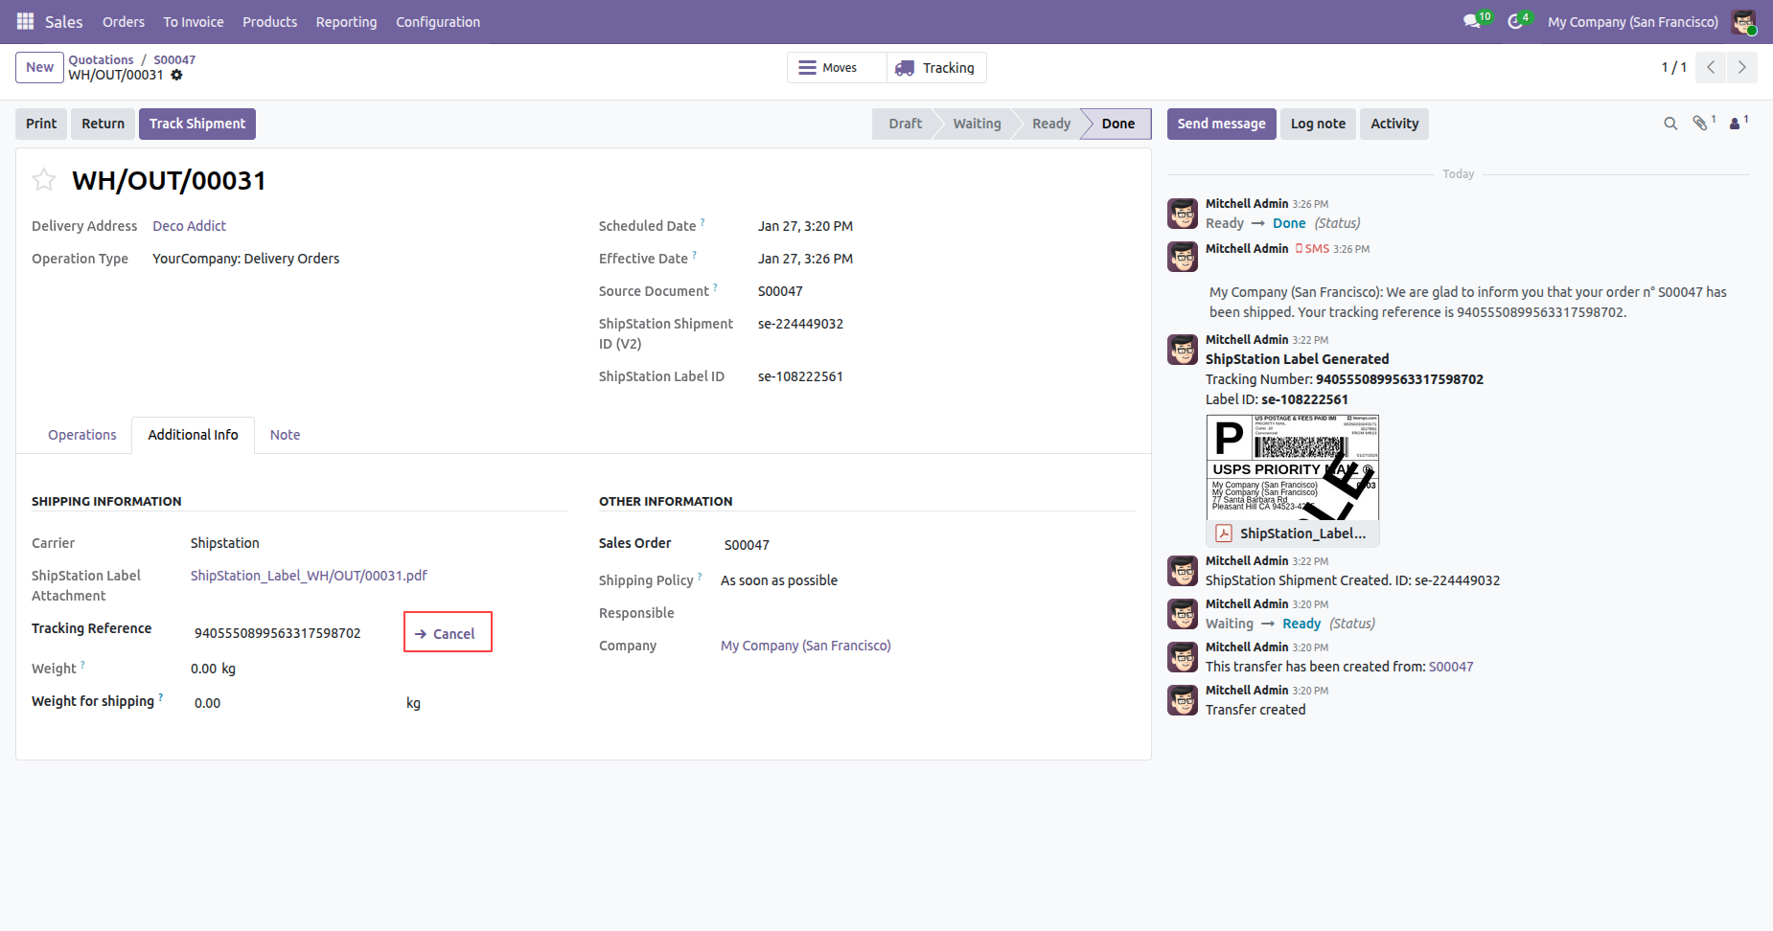Click the Sales Order value S00047

[x=747, y=545]
